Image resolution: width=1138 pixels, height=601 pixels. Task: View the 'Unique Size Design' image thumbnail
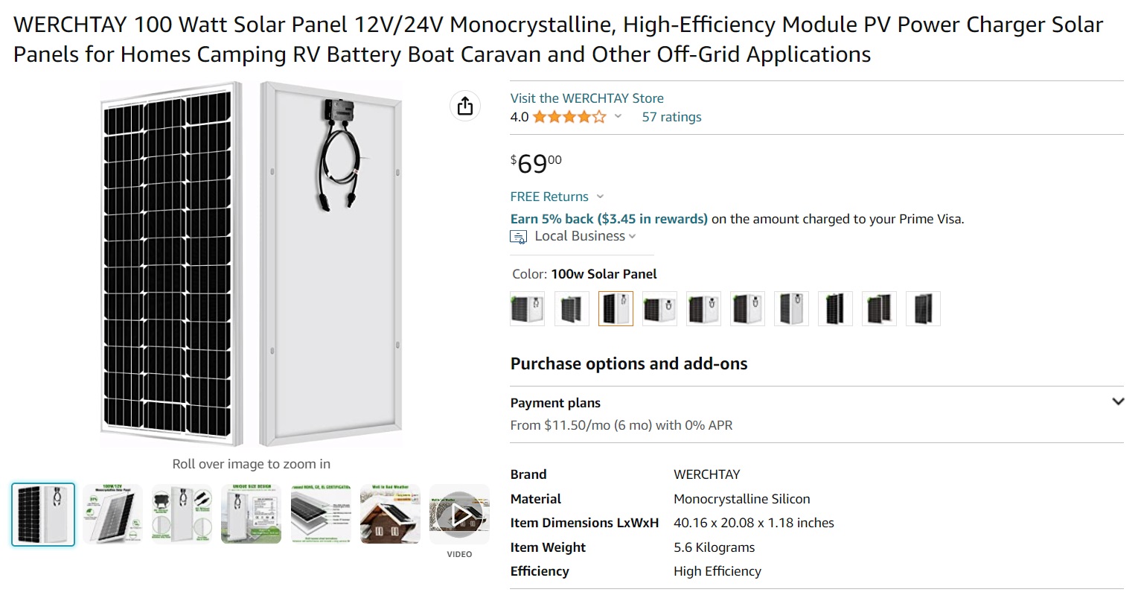pos(252,515)
